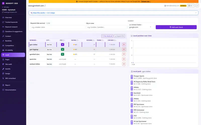Delete the workout clothes keyword row
201x125 pixels.
[x=124, y=64]
